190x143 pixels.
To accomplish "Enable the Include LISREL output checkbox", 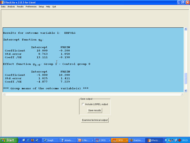I will click(x=83, y=104).
